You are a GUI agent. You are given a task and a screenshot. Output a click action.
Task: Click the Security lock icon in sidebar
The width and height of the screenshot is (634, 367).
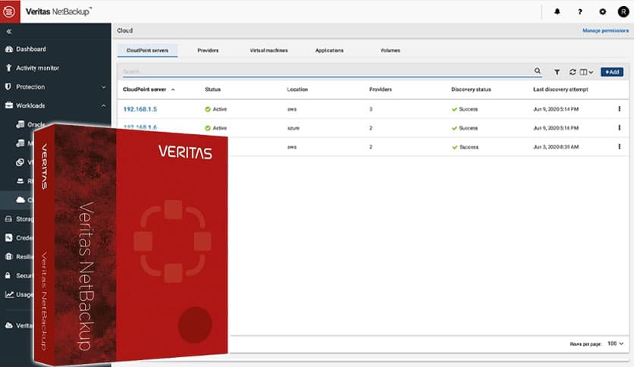click(x=8, y=275)
